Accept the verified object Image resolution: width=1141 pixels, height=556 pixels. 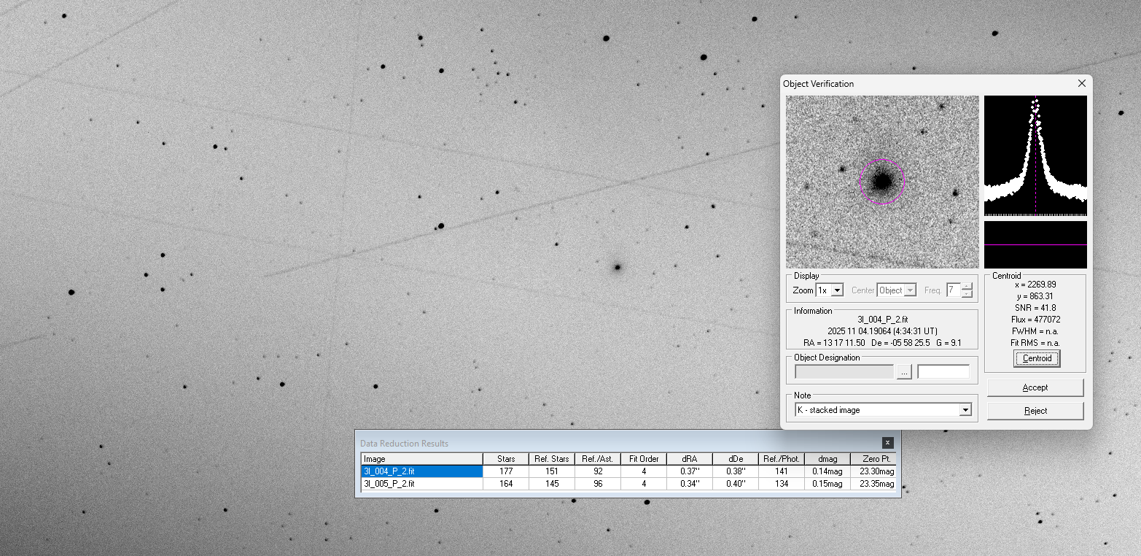[1035, 387]
